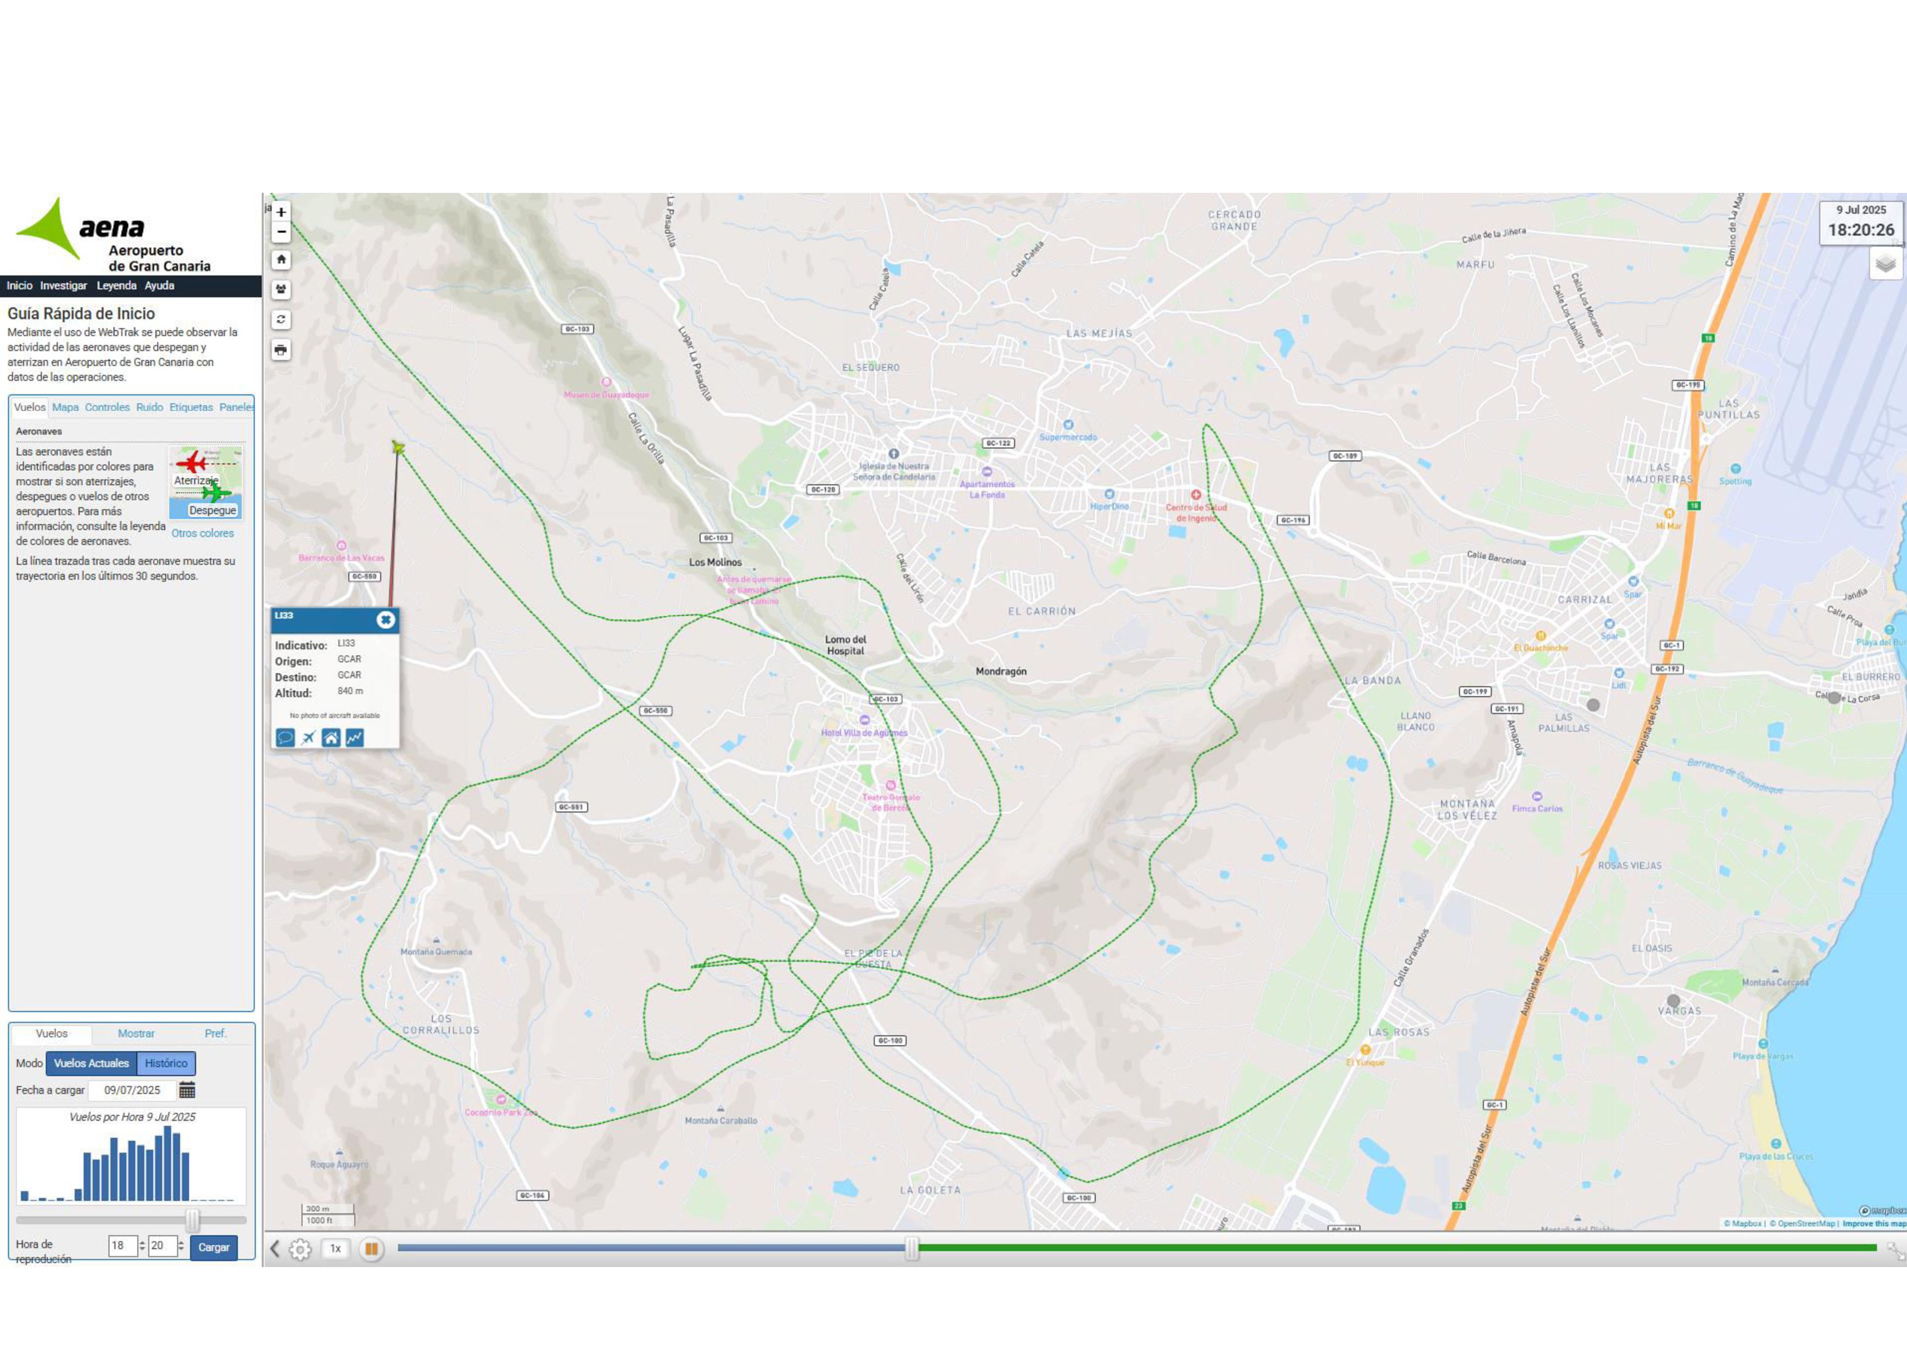The image size is (1907, 1348).
Task: Click the home icon in LI33 popup
Action: [331, 738]
